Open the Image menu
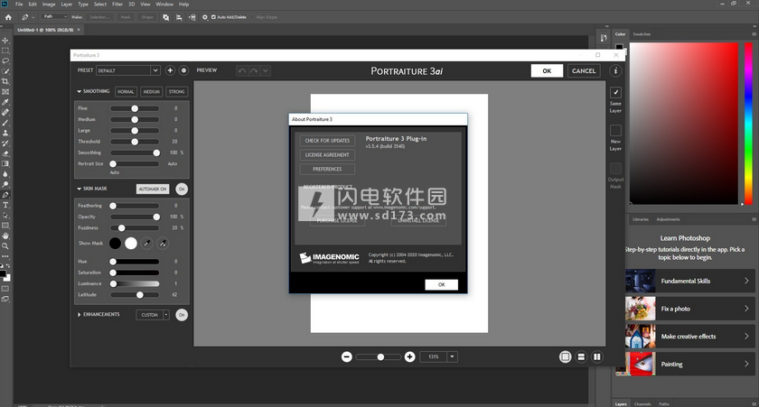The width and height of the screenshot is (759, 407). coord(49,5)
